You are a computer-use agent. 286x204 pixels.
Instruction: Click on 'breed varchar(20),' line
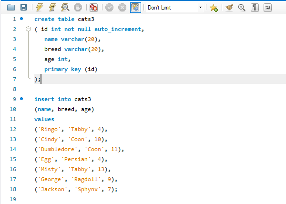coord(74,49)
